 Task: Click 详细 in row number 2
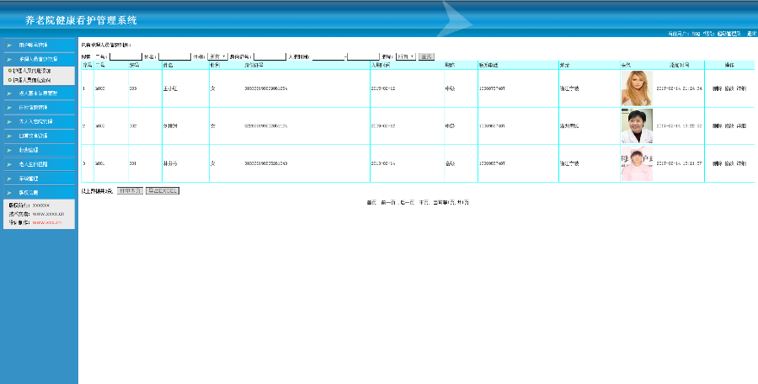(x=741, y=125)
